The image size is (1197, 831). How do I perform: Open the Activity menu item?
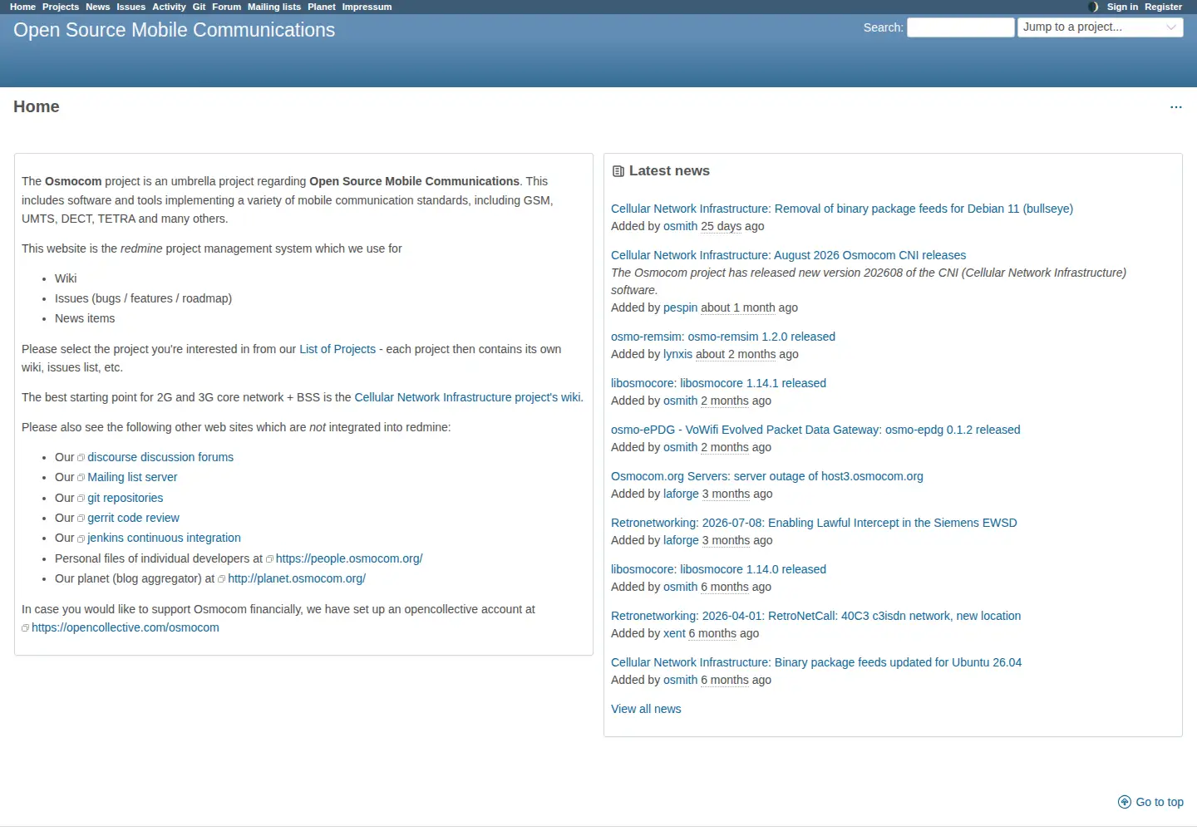tap(169, 7)
